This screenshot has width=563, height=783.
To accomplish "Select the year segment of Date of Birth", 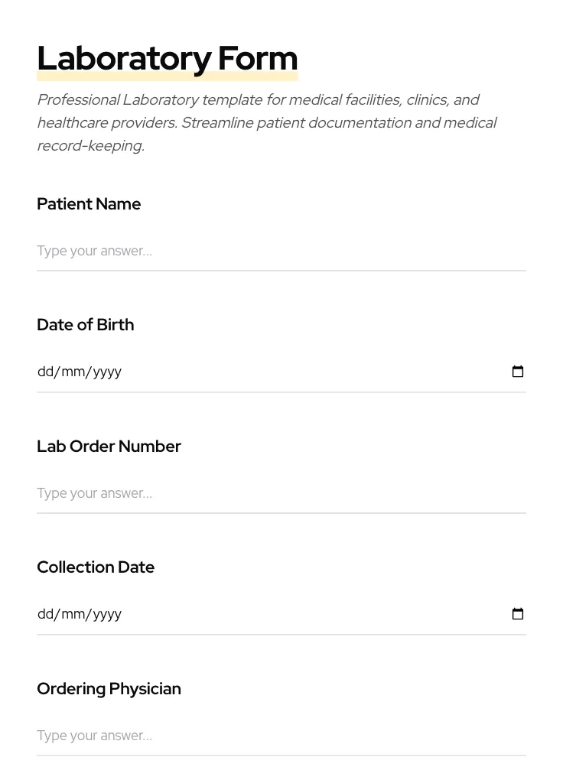I will coord(107,372).
